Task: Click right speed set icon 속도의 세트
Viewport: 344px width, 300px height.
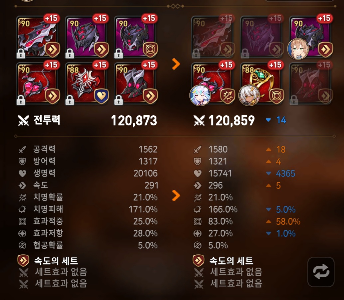Action: click(198, 260)
